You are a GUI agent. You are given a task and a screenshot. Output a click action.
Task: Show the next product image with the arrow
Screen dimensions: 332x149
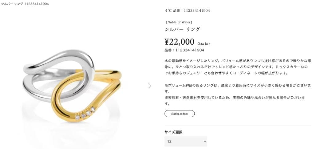point(150,86)
